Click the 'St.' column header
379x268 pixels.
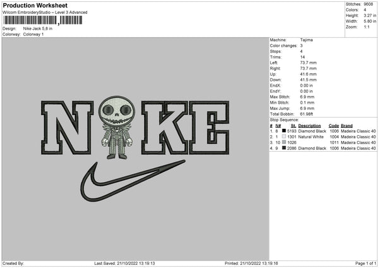tap(294, 126)
